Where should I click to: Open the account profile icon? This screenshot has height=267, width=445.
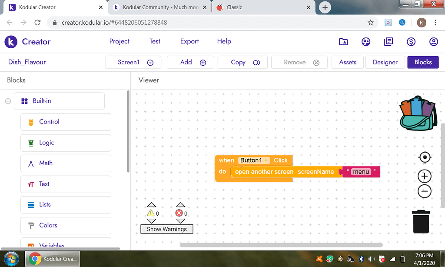click(433, 42)
